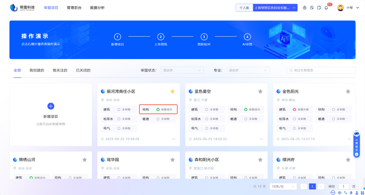Click the microphone icon in IME toolbar
The image size is (365, 195).
click(351, 193)
